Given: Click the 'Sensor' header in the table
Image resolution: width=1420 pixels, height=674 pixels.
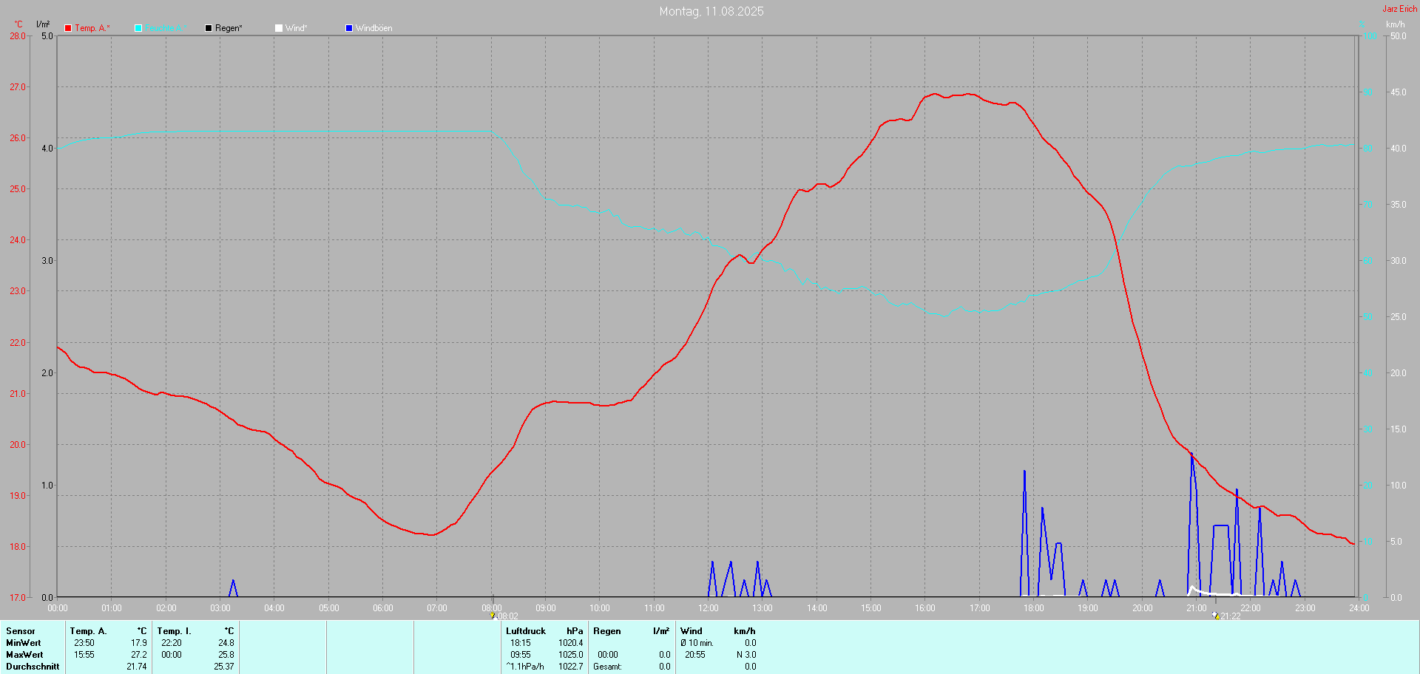Looking at the screenshot, I should (21, 631).
